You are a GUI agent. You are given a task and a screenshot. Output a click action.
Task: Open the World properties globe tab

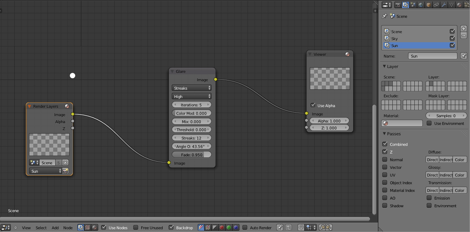(x=421, y=5)
